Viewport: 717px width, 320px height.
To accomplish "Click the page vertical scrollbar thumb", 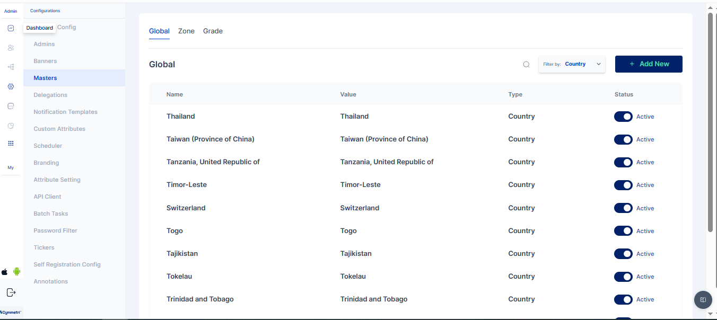I will (x=711, y=122).
